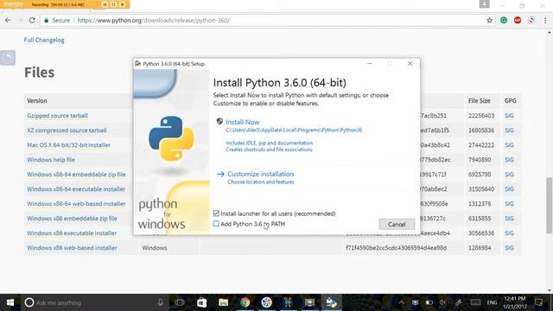Reload the python.org page

[32, 21]
